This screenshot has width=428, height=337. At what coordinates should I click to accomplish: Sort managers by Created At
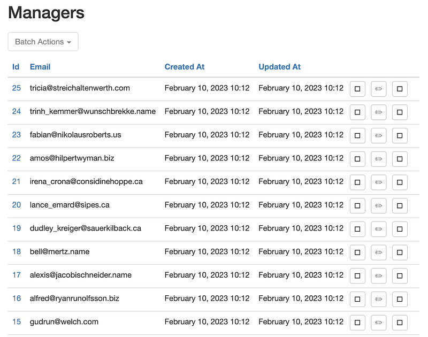(x=185, y=66)
